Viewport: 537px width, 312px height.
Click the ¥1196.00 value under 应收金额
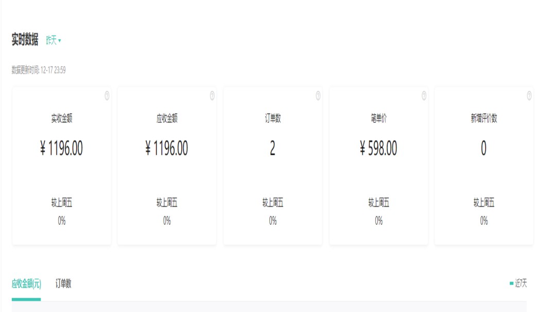pos(167,149)
